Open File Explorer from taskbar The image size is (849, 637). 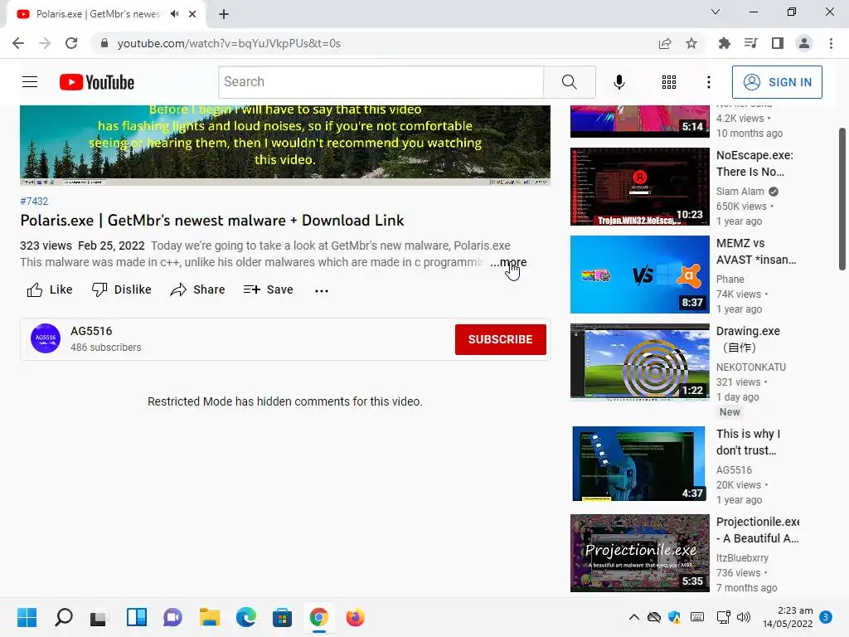pyautogui.click(x=209, y=617)
